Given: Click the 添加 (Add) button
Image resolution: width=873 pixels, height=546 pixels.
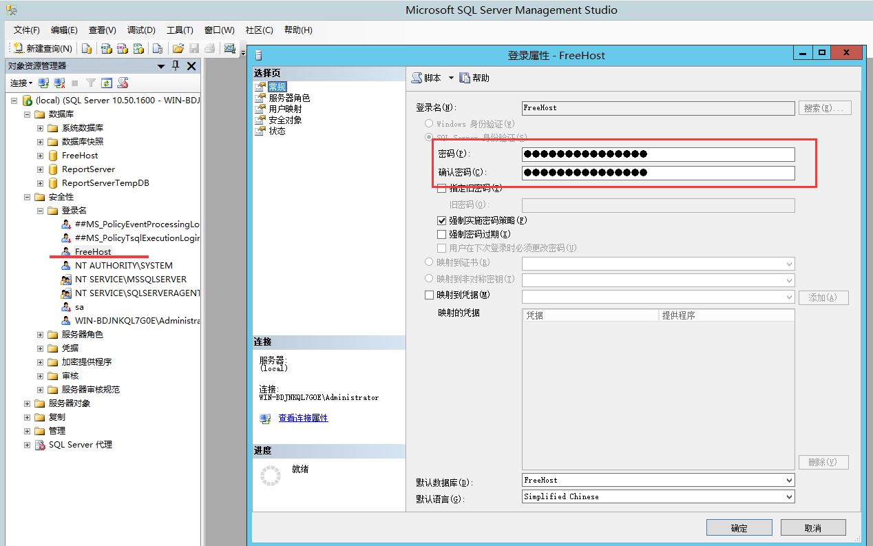Looking at the screenshot, I should click(823, 297).
